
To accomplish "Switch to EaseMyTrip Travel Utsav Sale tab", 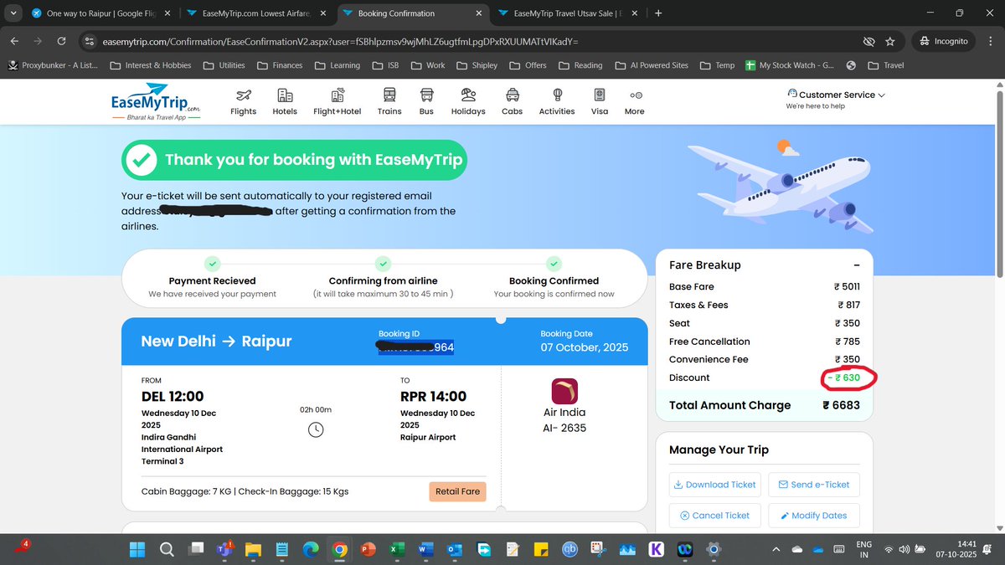I will [x=569, y=13].
